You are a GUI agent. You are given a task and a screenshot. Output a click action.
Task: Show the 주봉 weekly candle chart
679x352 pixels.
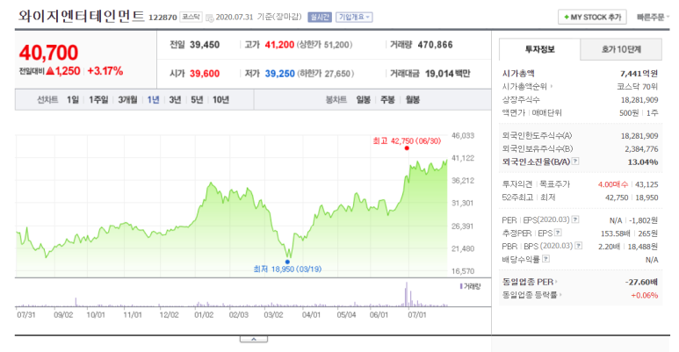point(387,100)
